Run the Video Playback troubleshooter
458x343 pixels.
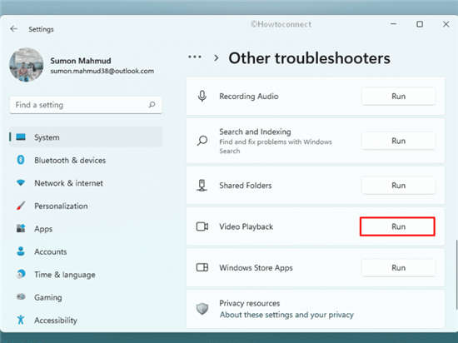point(397,226)
